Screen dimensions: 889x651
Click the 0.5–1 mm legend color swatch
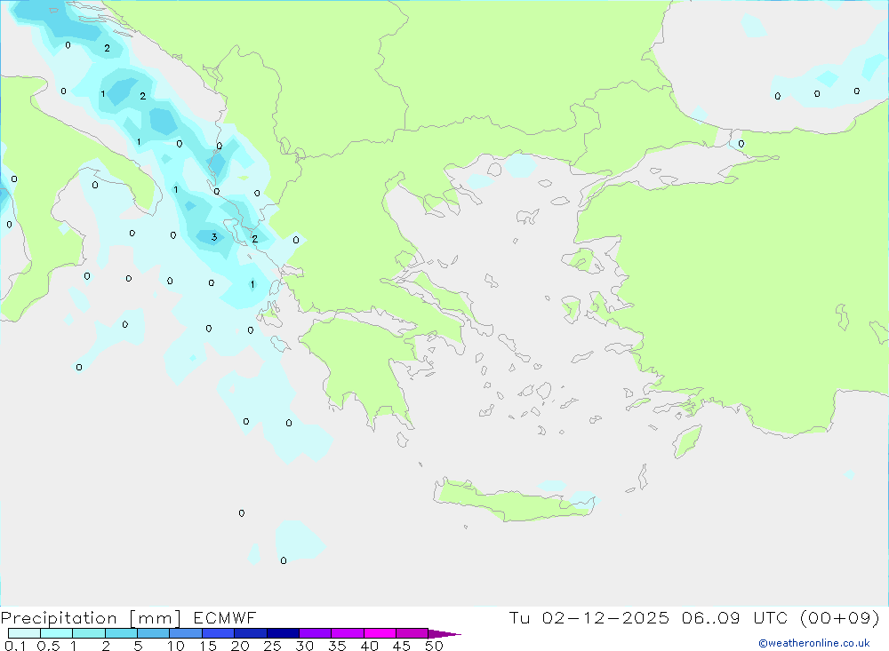tap(56, 633)
